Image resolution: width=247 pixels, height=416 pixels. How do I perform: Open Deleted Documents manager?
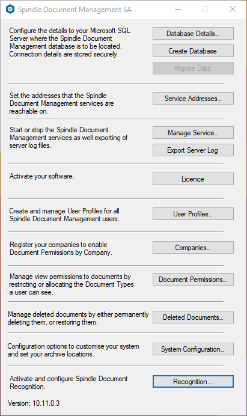click(x=193, y=317)
